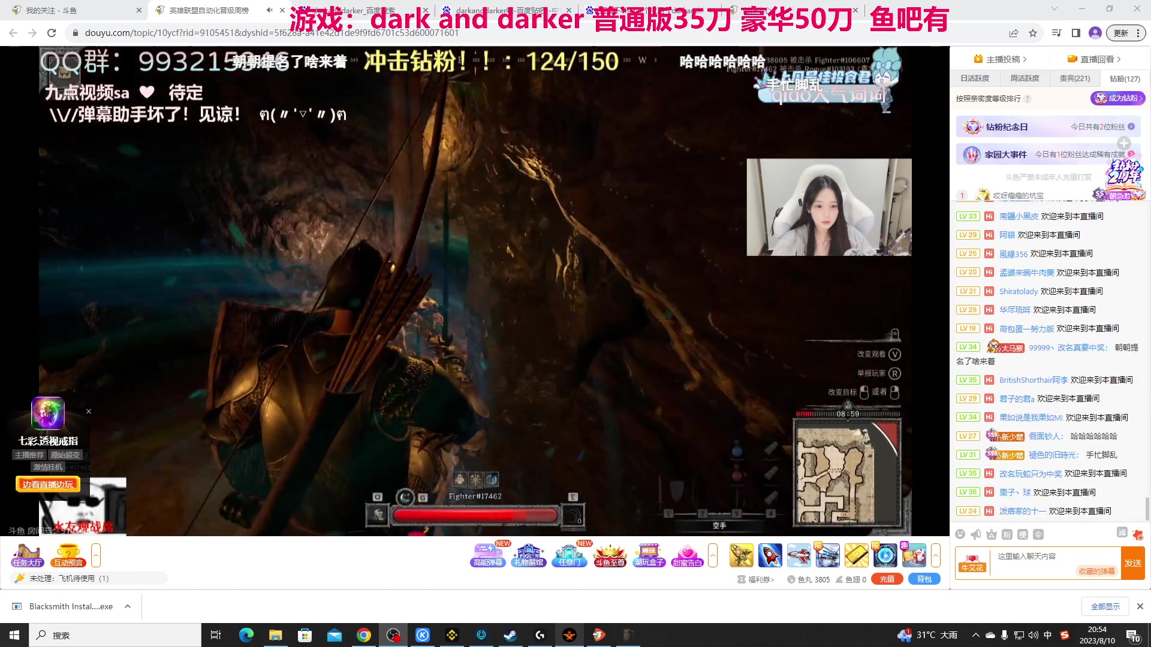Image resolution: width=1151 pixels, height=647 pixels.
Task: Toggle the 中 input language indicator
Action: click(1047, 635)
